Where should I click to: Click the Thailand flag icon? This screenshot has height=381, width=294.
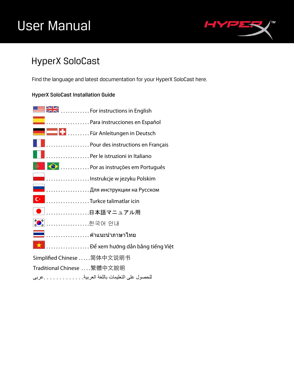(x=39, y=234)
